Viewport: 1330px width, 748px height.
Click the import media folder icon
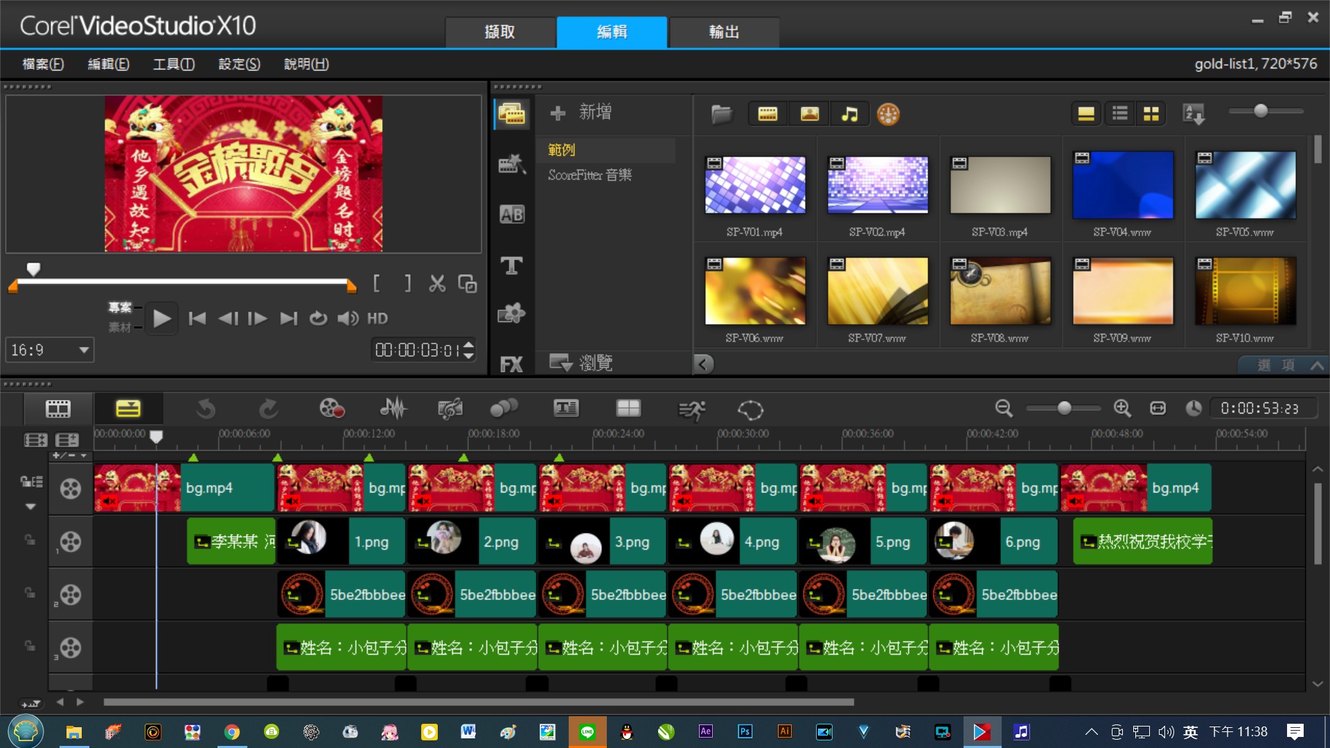(721, 114)
